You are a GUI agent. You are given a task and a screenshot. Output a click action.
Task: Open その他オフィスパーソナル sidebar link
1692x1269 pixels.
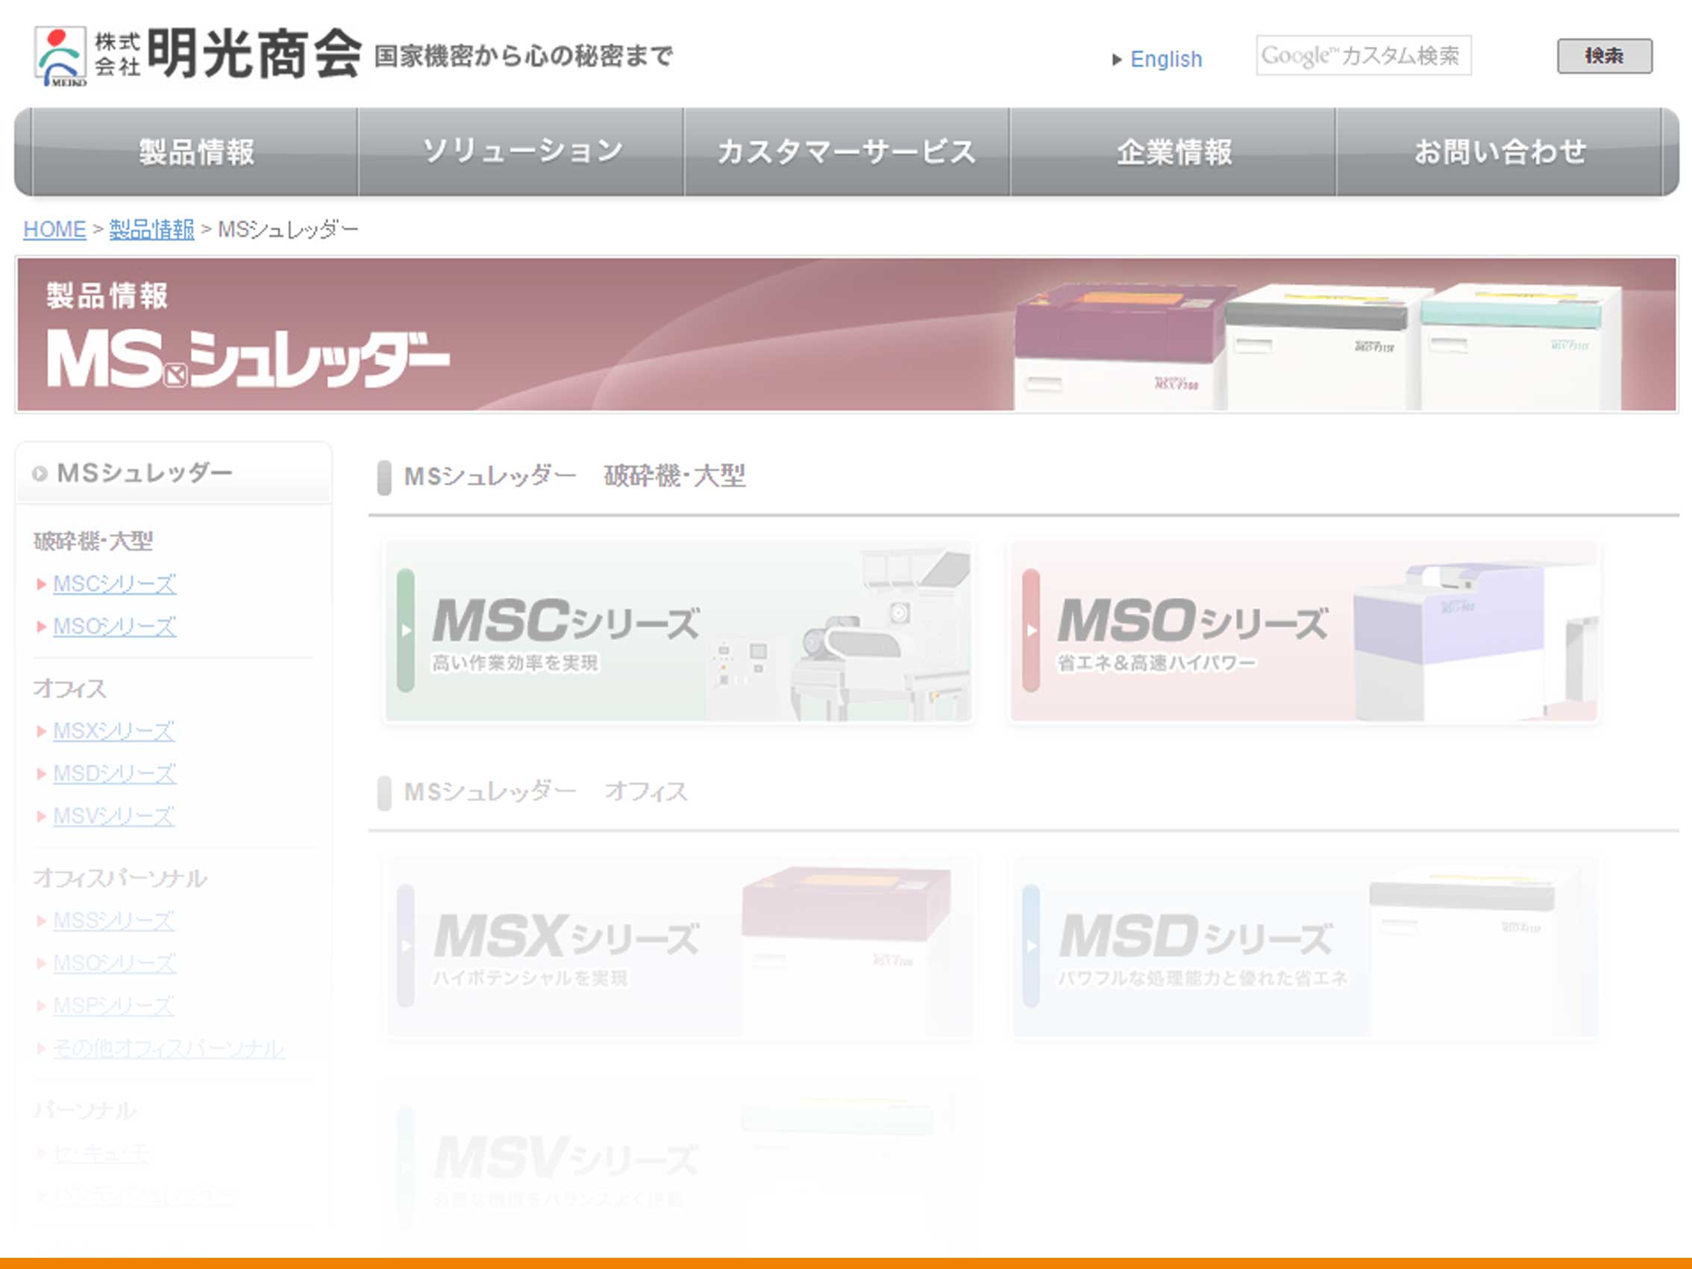169,1048
